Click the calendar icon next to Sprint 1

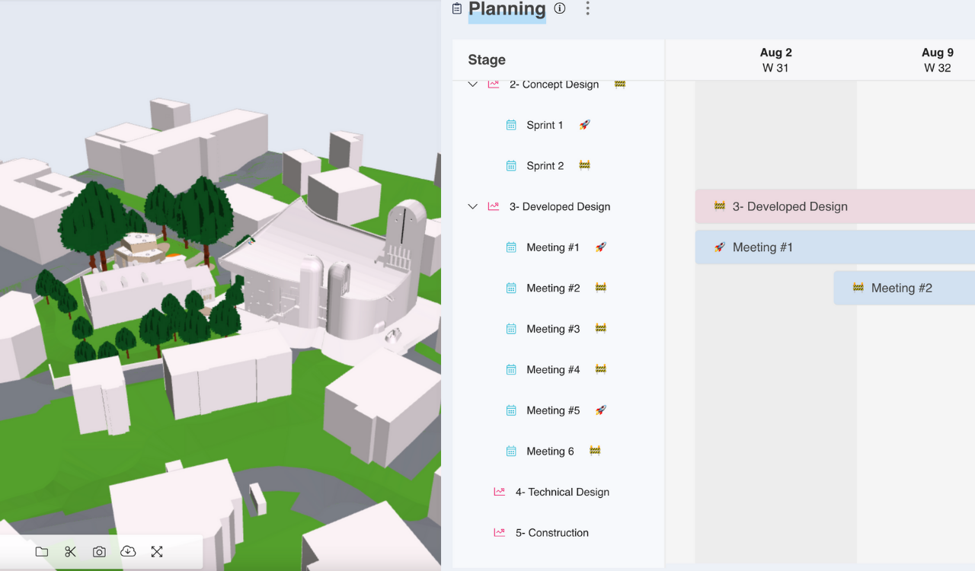coord(510,124)
